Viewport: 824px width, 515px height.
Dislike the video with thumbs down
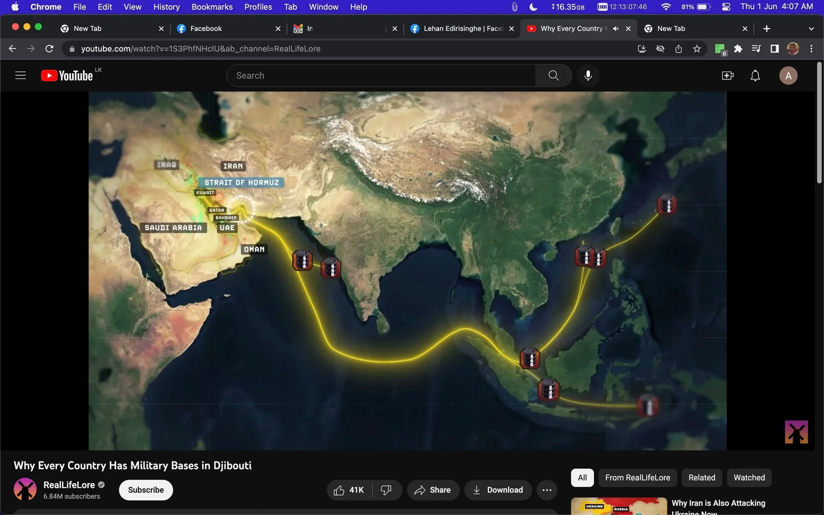[x=386, y=490]
